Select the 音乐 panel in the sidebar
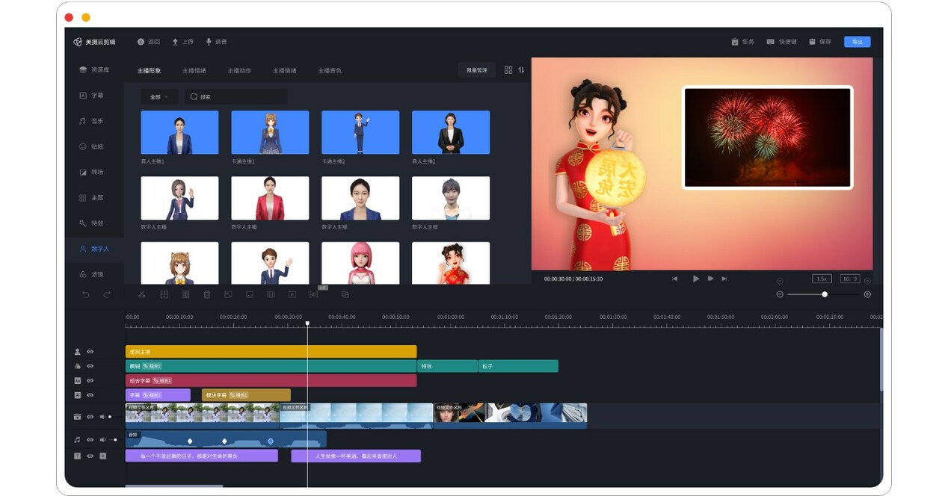Image resolution: width=948 pixels, height=496 pixels. click(95, 120)
